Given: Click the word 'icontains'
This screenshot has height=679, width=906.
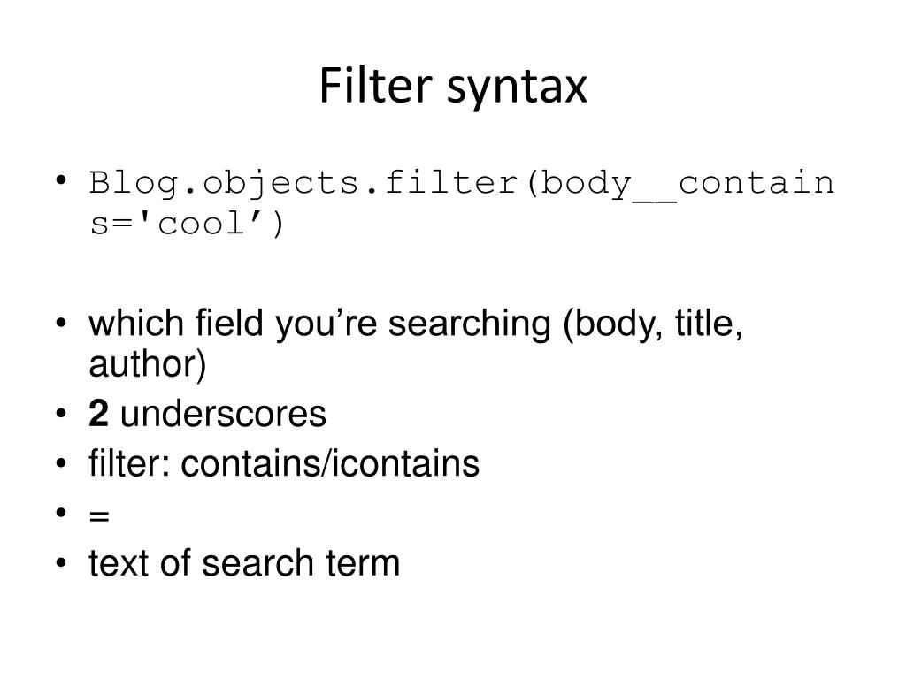Looking at the screenshot, I should click(405, 463).
